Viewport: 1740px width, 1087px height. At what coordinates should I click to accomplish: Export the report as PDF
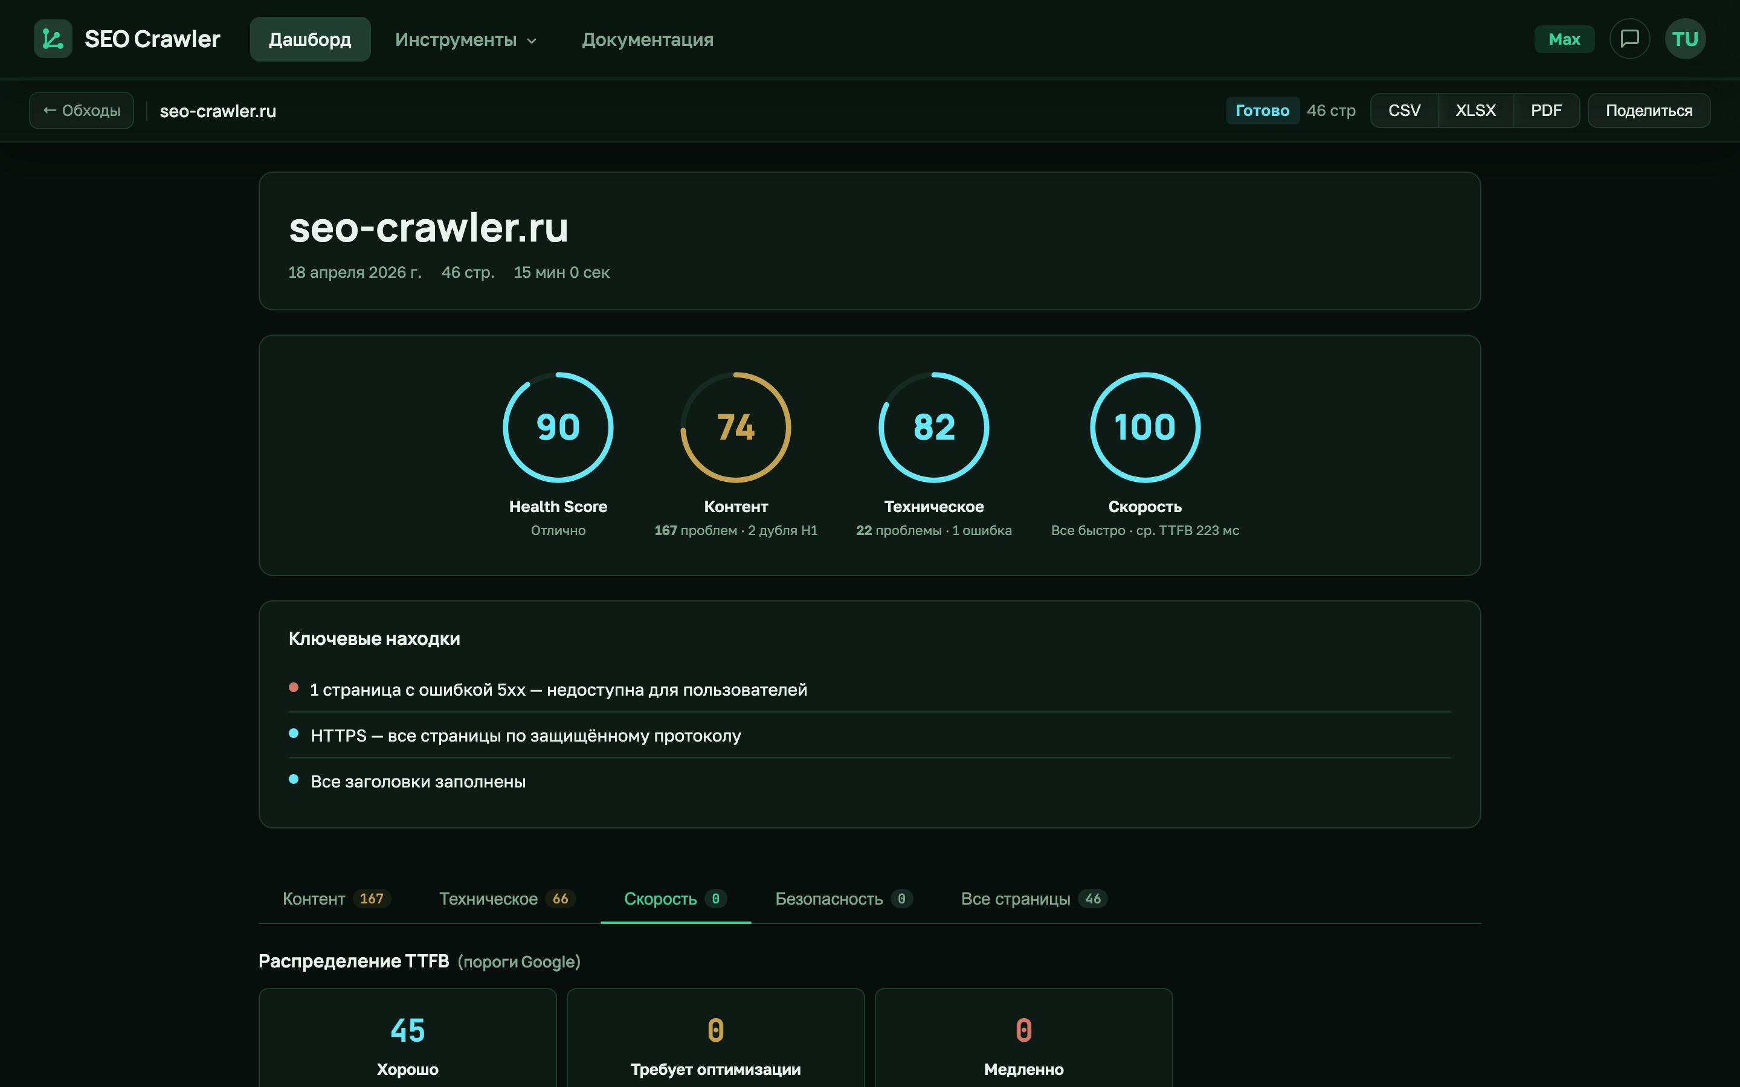coord(1546,111)
